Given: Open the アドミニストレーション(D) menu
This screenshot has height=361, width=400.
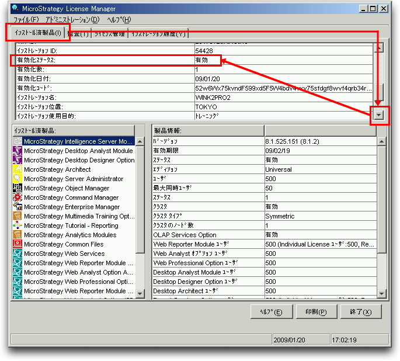Looking at the screenshot, I should pyautogui.click(x=72, y=20).
